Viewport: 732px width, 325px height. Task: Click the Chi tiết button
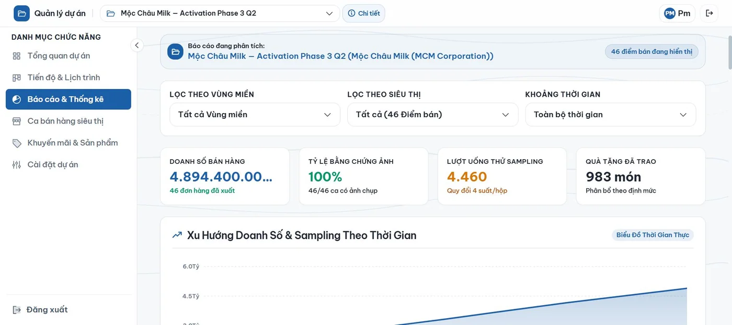364,13
